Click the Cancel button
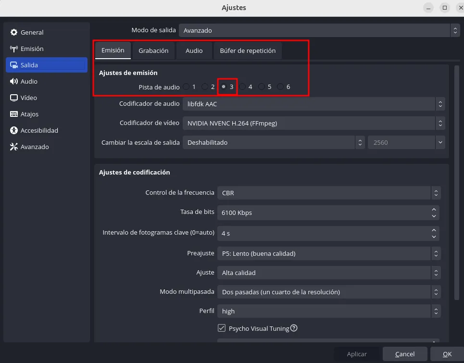The image size is (464, 363). (405, 354)
